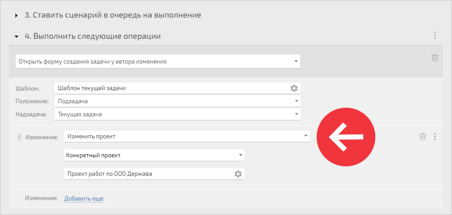The height and width of the screenshot is (215, 452).
Task: Collapse section 4 Выполнить следующие операции
Action: click(16, 37)
